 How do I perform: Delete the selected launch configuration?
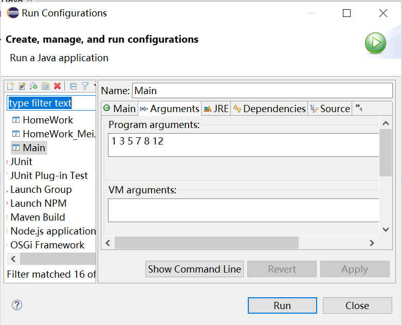[x=58, y=86]
